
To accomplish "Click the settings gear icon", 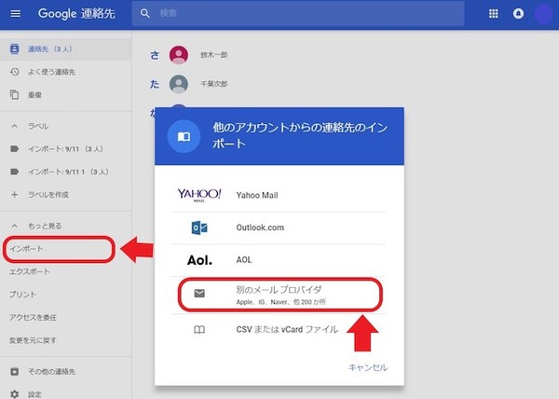I will pos(14,394).
